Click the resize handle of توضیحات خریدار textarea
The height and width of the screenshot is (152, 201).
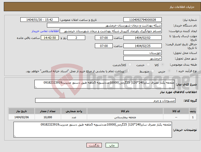pyautogui.click(x=15, y=136)
